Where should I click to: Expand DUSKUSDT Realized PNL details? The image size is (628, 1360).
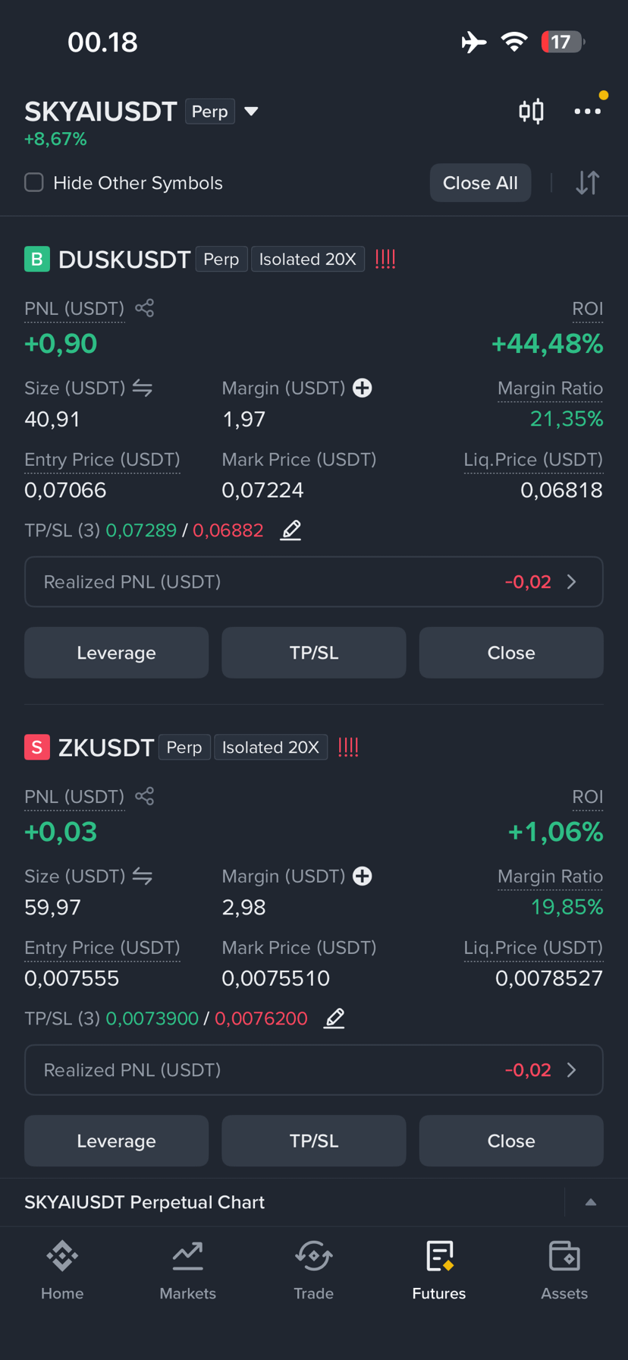click(314, 582)
